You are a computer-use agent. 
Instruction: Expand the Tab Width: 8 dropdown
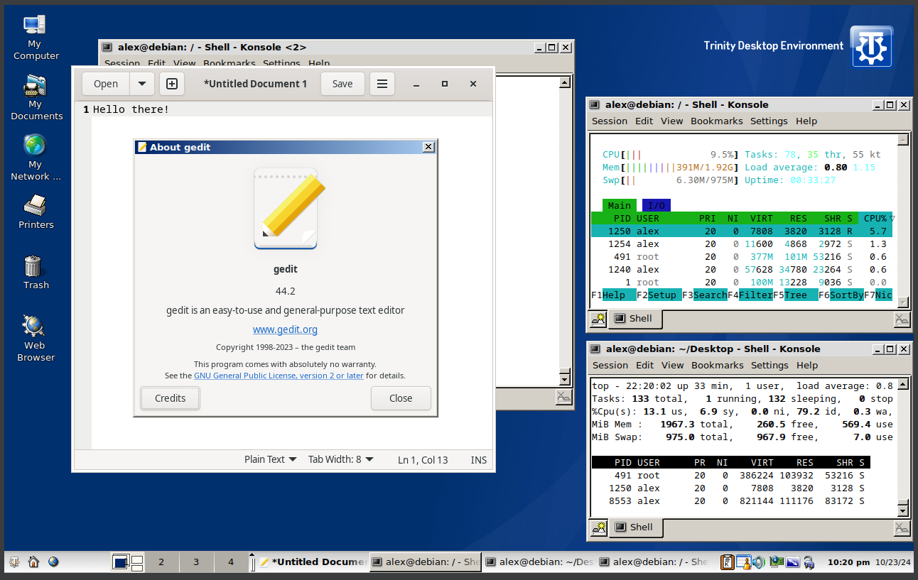pyautogui.click(x=340, y=459)
